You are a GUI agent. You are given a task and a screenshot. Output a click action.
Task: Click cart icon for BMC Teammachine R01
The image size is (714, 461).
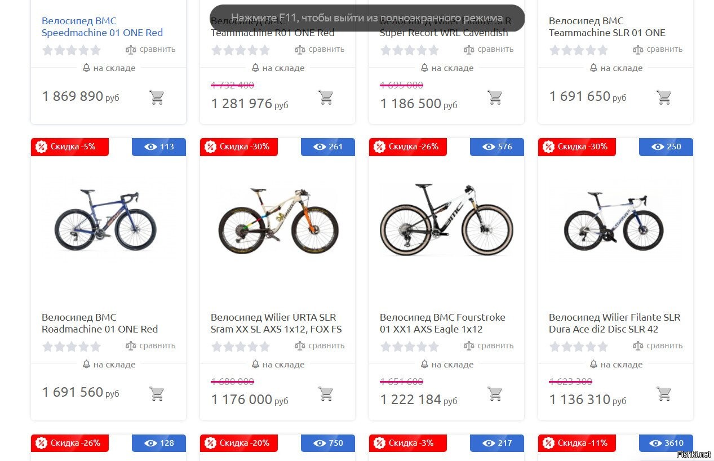(x=326, y=97)
